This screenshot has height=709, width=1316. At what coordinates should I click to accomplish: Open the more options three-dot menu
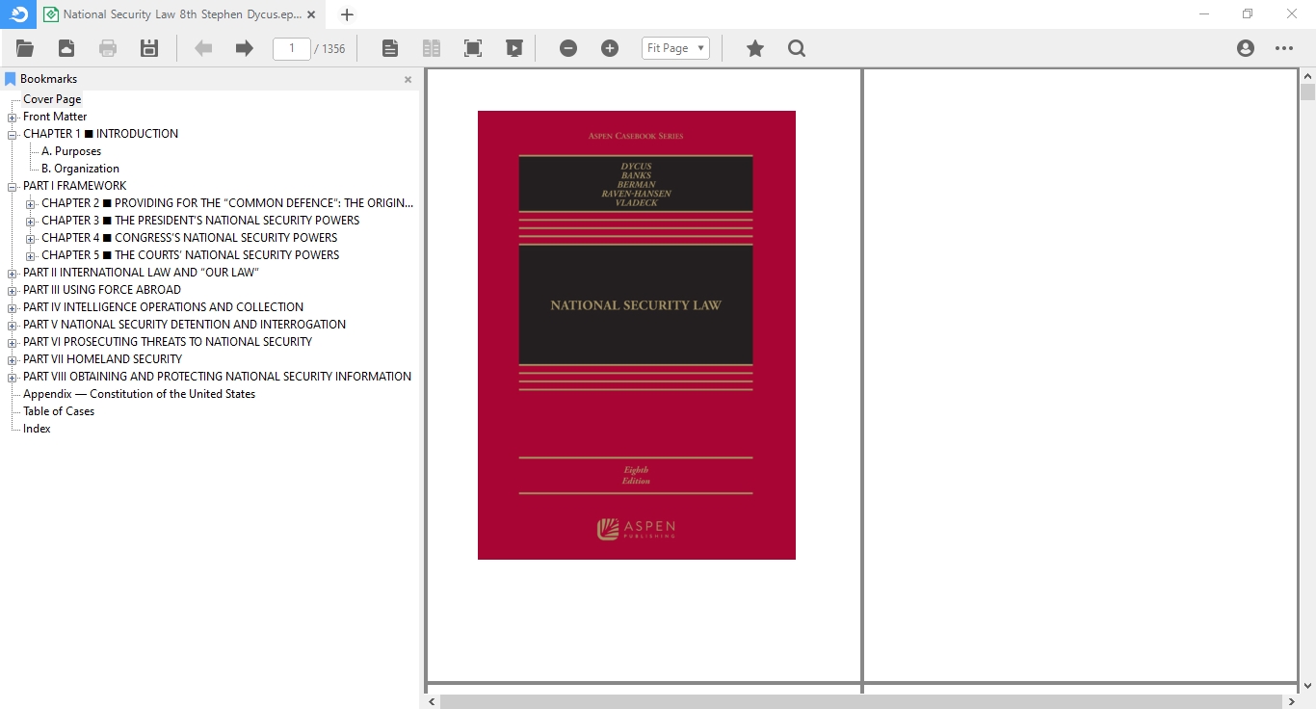pyautogui.click(x=1284, y=48)
